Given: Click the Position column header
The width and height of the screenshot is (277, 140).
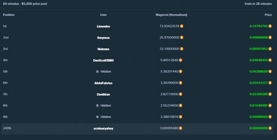Looking at the screenshot, I should tap(9, 15).
